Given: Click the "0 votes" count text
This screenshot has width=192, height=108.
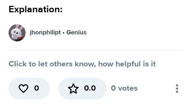Looking at the screenshot, I should 124,88.
